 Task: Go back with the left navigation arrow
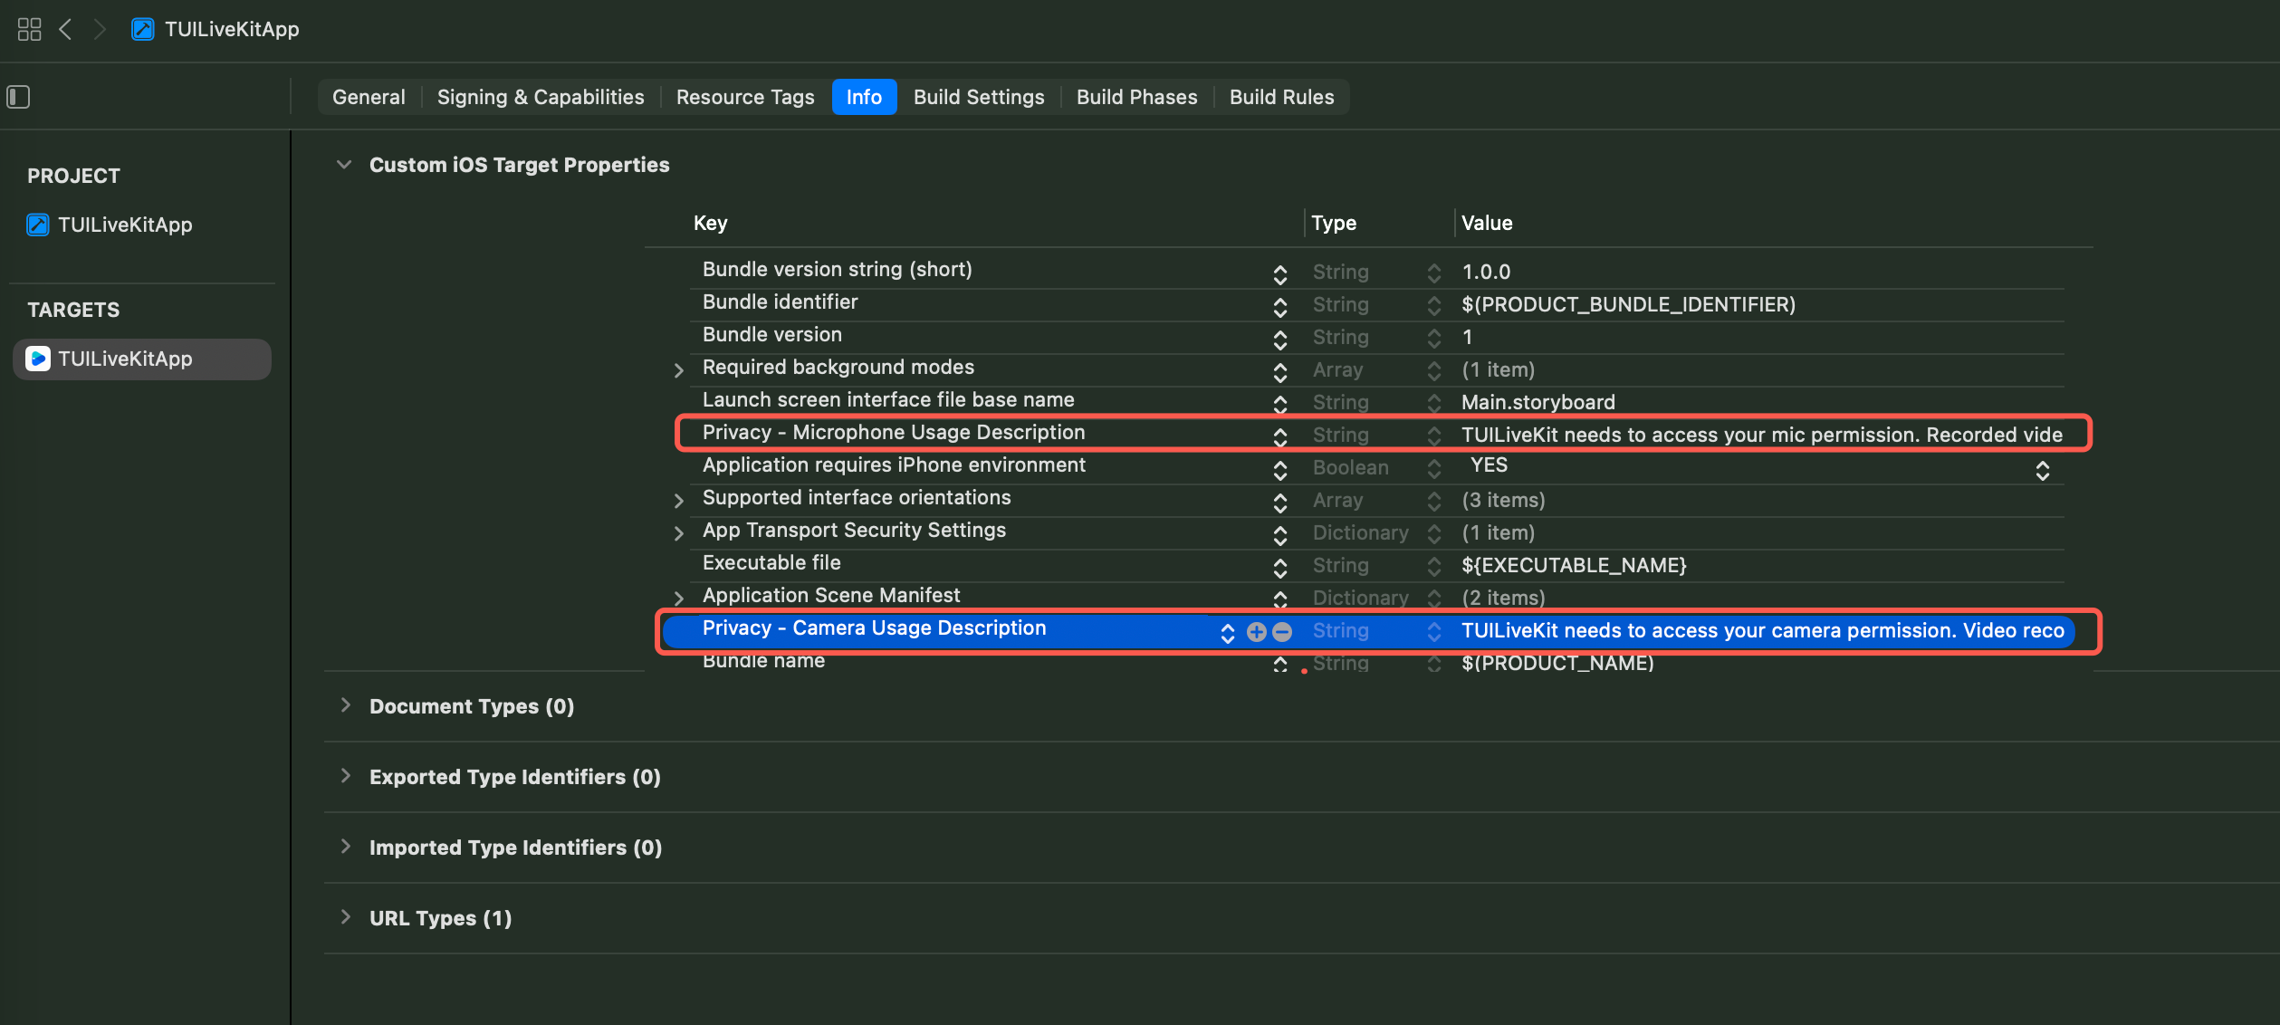(65, 29)
